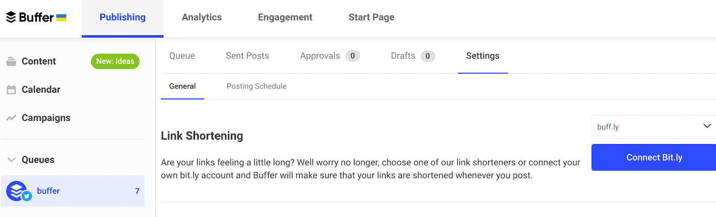Image resolution: width=716 pixels, height=217 pixels.
Task: Click the dropdown arrow beside buff.ly
Action: pyautogui.click(x=707, y=126)
